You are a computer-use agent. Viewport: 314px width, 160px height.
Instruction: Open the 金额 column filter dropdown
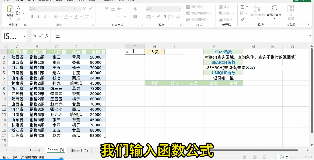click(x=103, y=52)
